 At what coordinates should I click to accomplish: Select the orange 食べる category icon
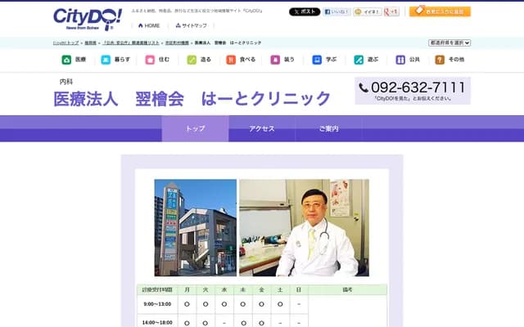pos(231,60)
